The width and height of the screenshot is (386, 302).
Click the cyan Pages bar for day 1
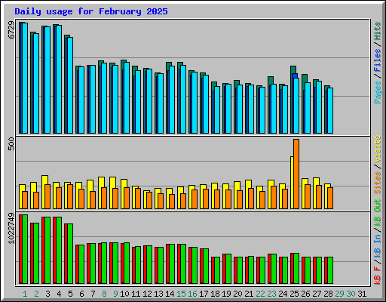click(x=25, y=78)
